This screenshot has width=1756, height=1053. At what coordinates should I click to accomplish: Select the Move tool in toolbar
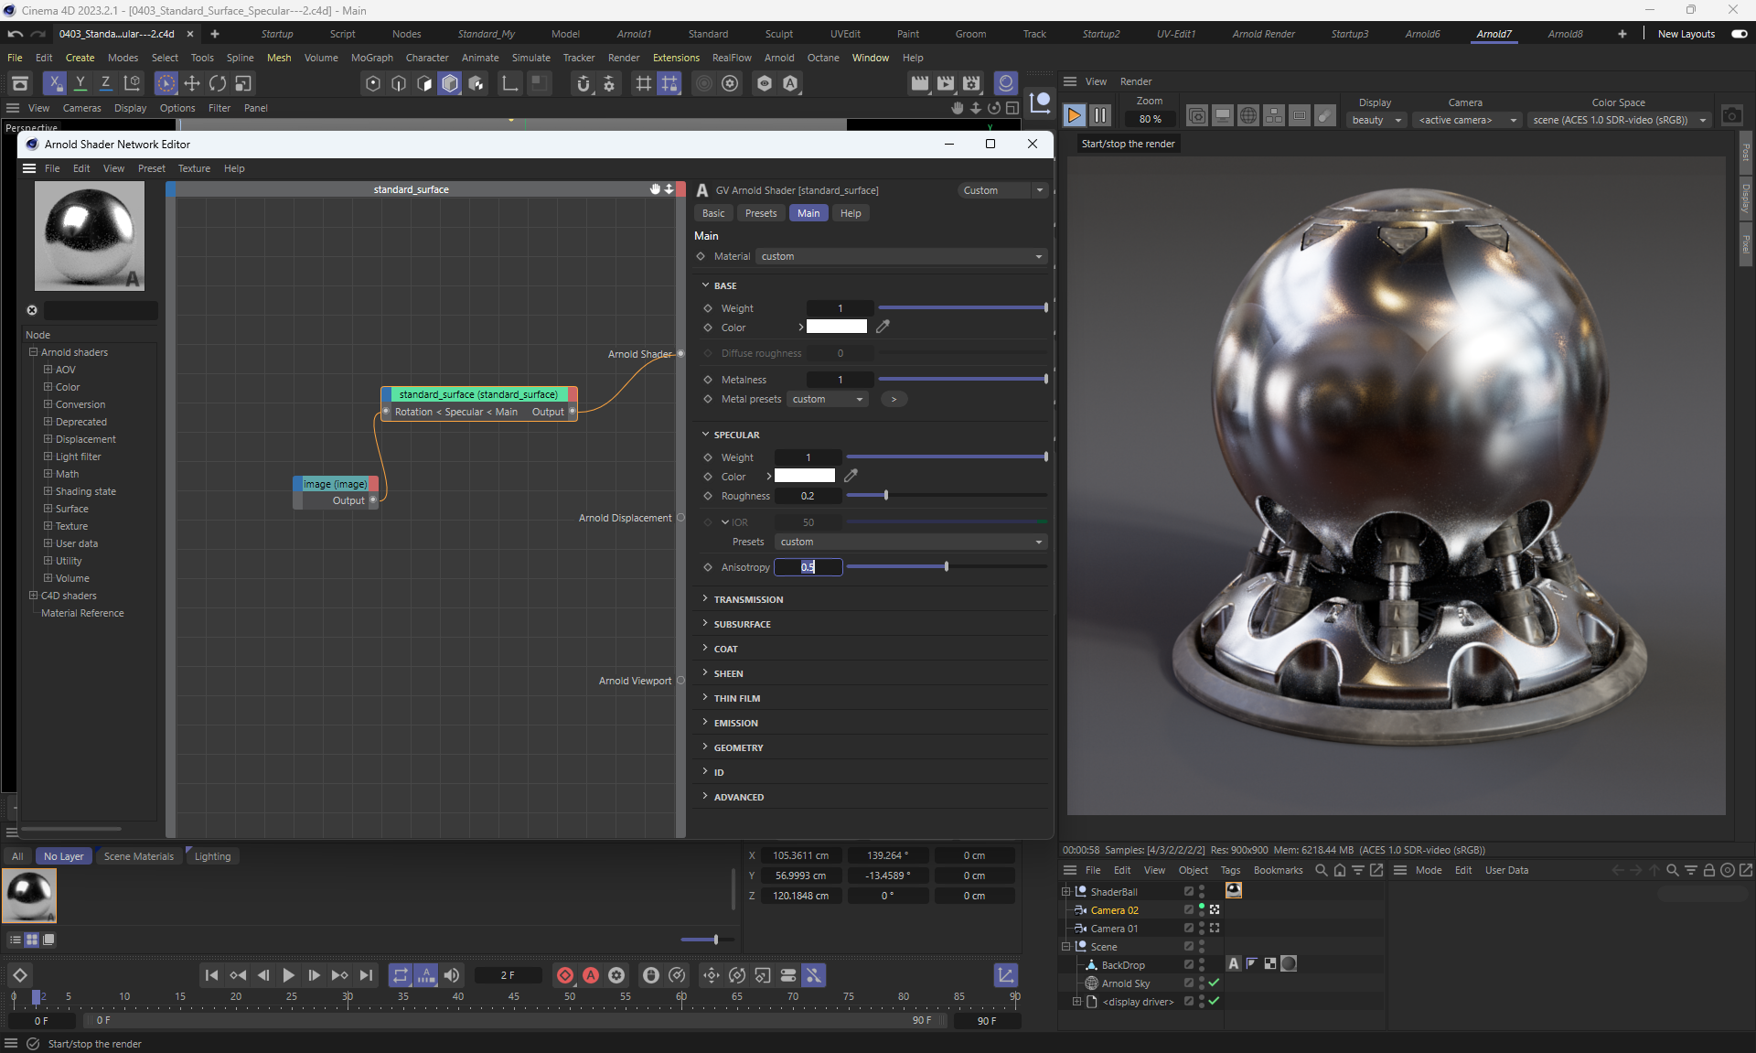[192, 83]
